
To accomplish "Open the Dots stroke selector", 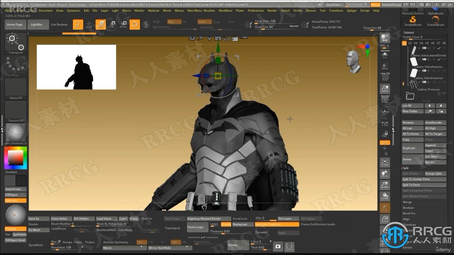I will [x=16, y=66].
